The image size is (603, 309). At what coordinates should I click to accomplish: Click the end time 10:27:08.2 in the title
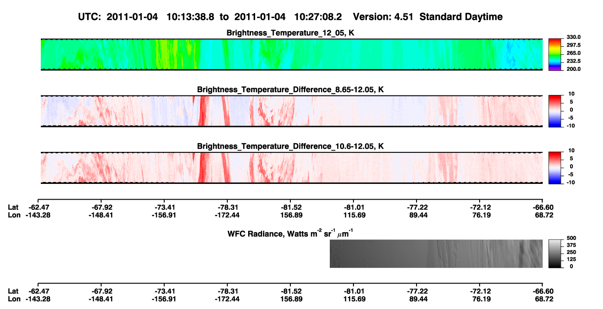click(319, 17)
